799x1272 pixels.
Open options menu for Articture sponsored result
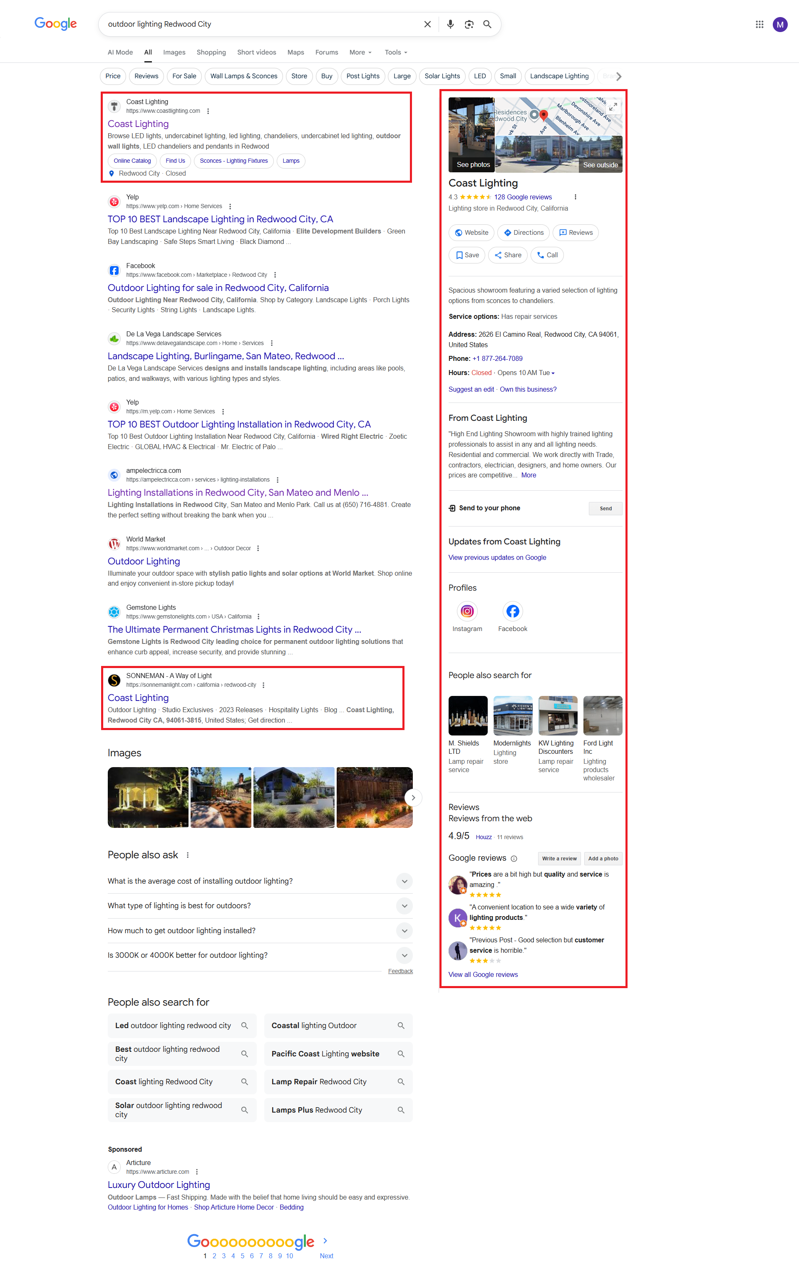(x=197, y=1172)
